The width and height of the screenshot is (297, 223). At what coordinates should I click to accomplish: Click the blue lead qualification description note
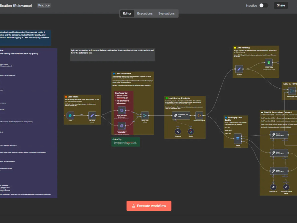point(25,38)
